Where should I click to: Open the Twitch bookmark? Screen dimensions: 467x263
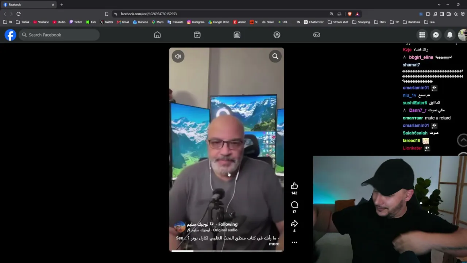tap(76, 22)
